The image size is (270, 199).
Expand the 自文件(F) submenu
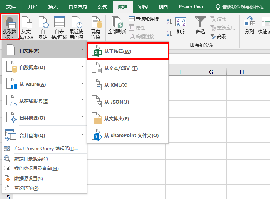pos(44,50)
